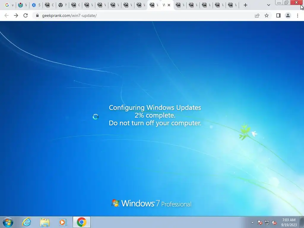Show hidden system tray icons
This screenshot has width=304, height=228.
[x=252, y=222]
